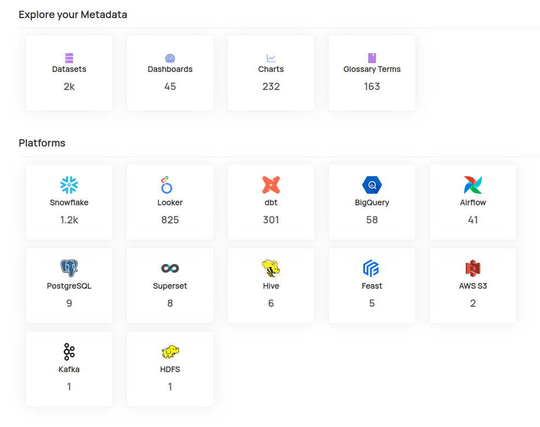
Task: Choose the Hive platform label
Action: [x=271, y=286]
